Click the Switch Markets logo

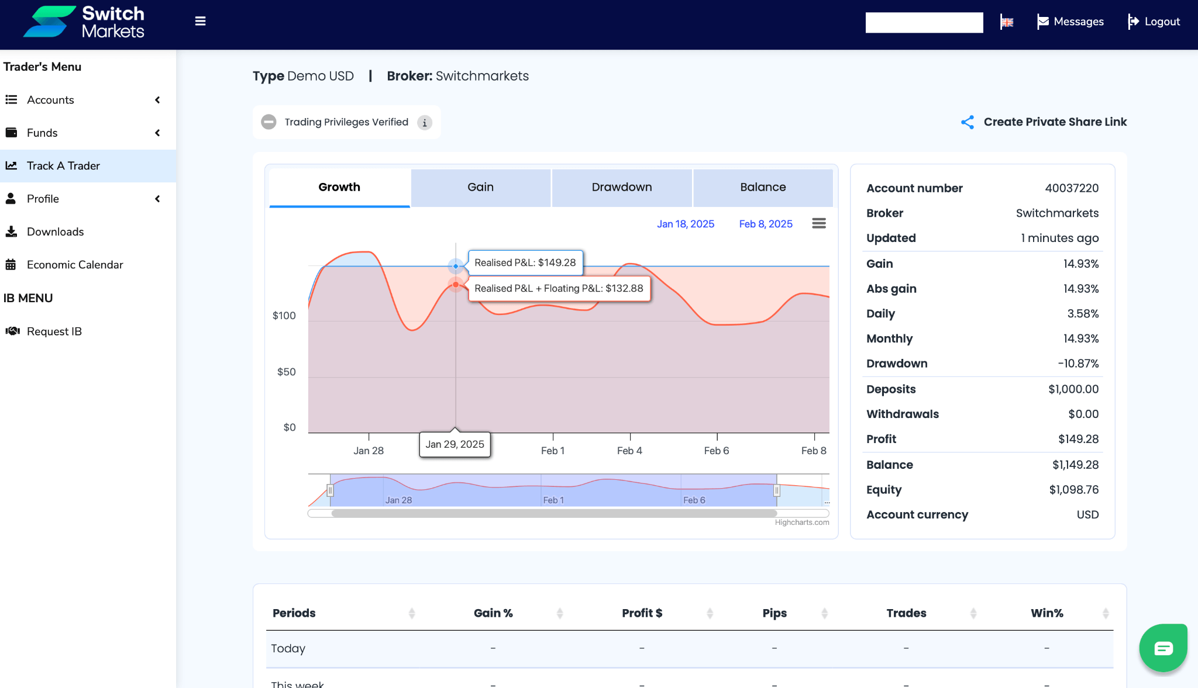coord(84,22)
